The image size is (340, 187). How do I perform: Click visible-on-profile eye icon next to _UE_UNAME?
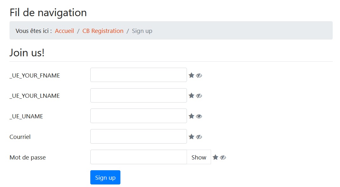(199, 116)
